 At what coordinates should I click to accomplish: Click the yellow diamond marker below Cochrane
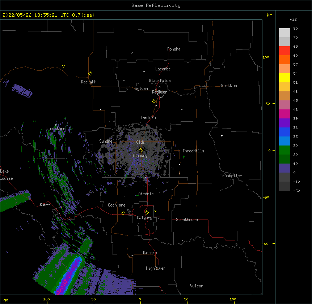(x=123, y=213)
